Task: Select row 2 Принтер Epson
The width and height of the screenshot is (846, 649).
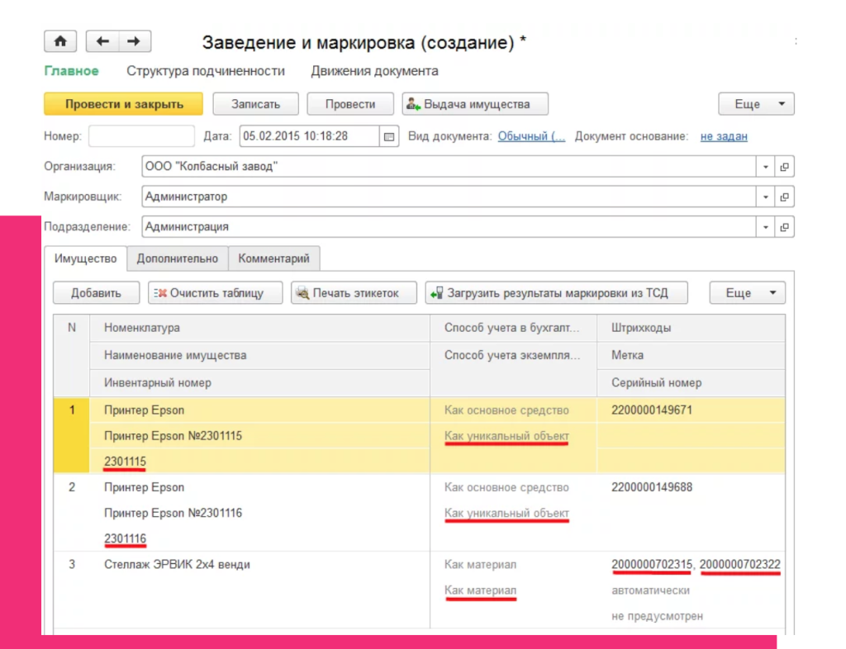Action: pyautogui.click(x=145, y=487)
